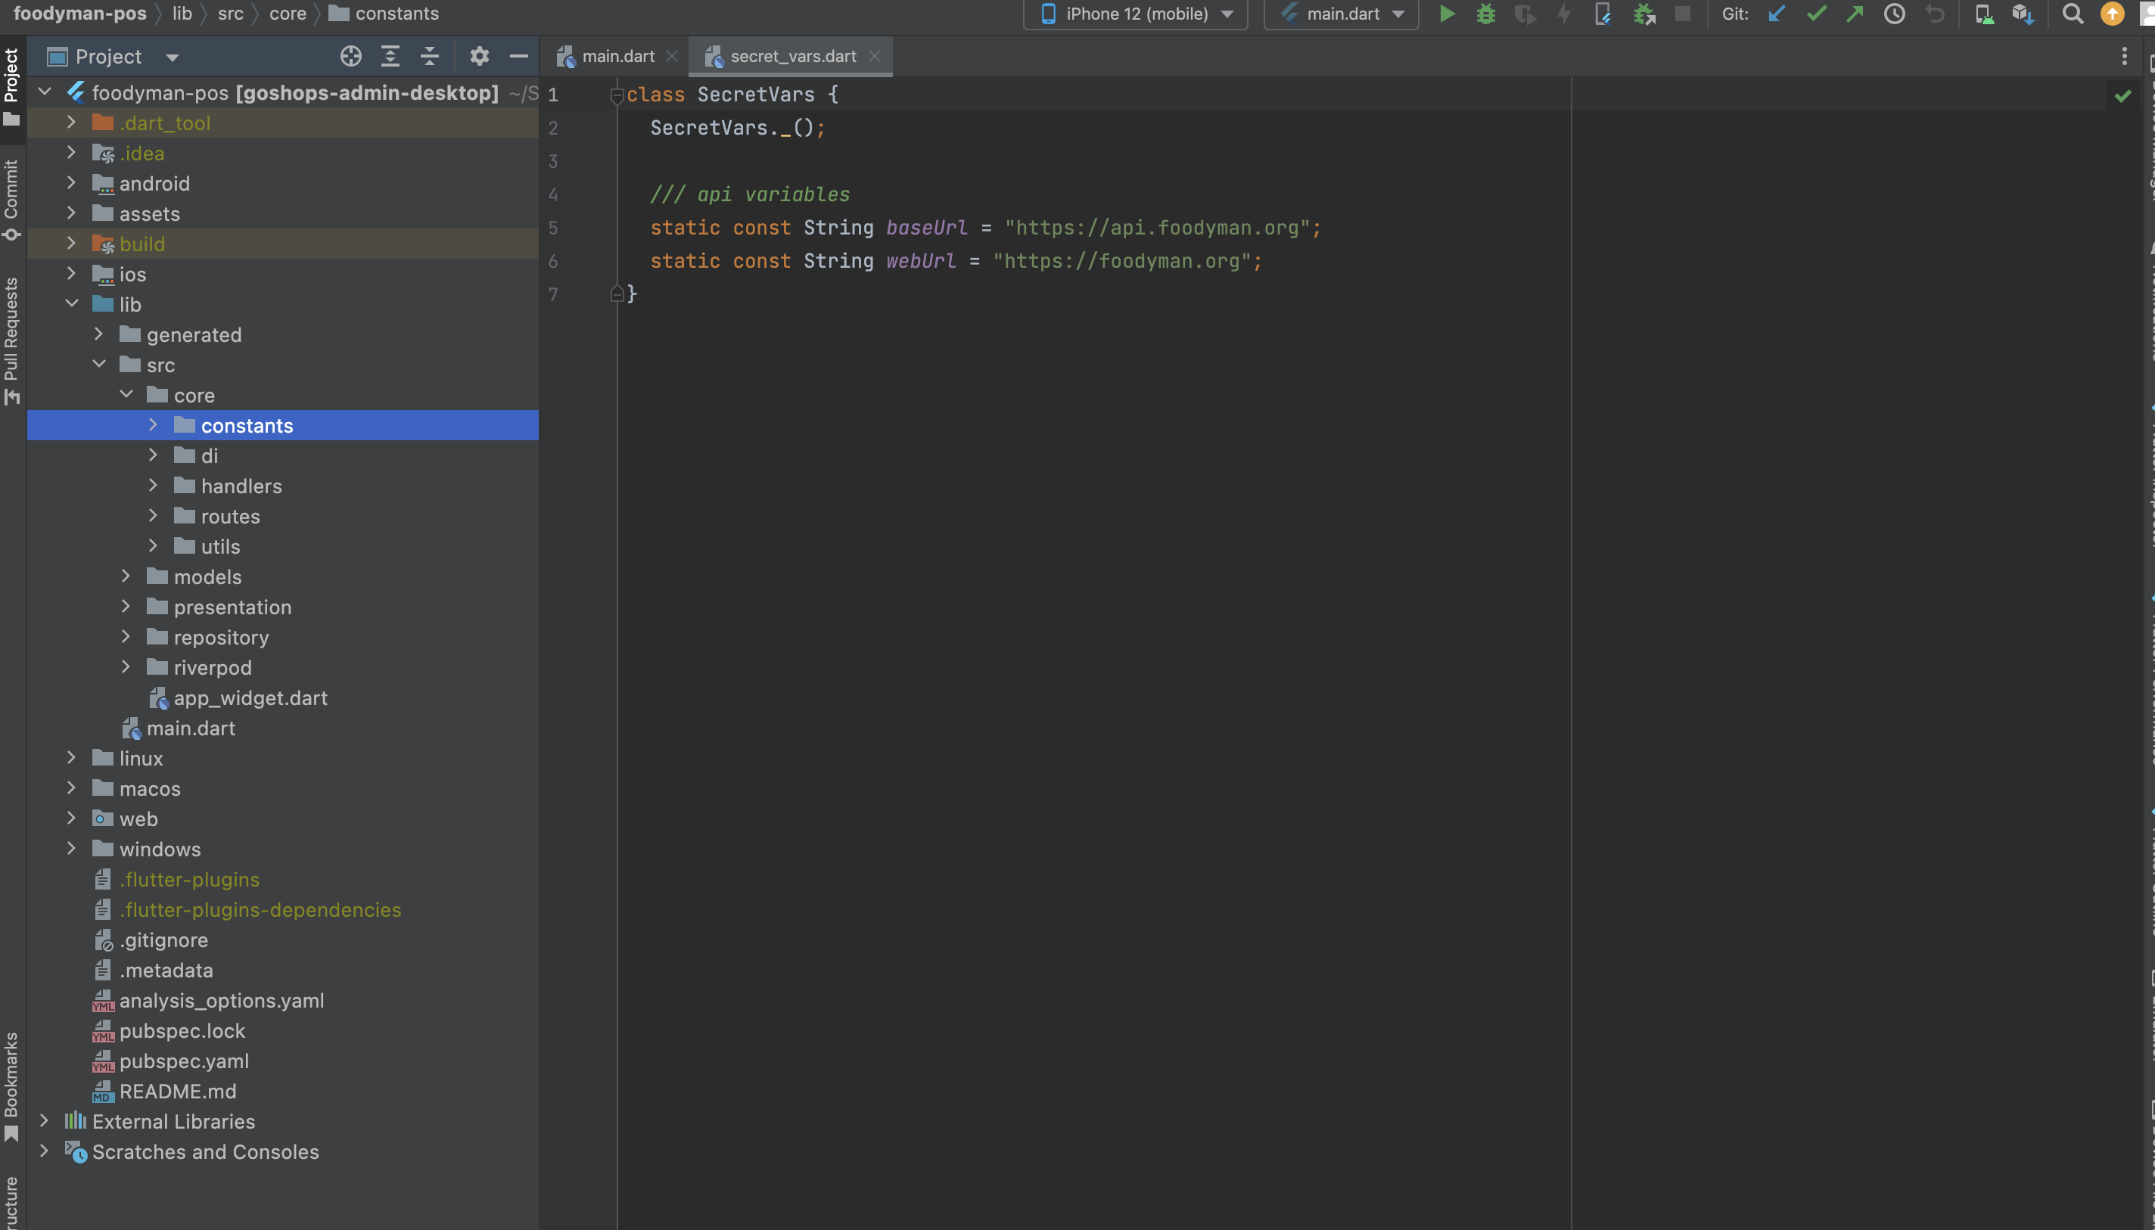Viewport: 2155px width, 1230px height.
Task: Push commits with the green Git arrow
Action: pyautogui.click(x=1855, y=14)
